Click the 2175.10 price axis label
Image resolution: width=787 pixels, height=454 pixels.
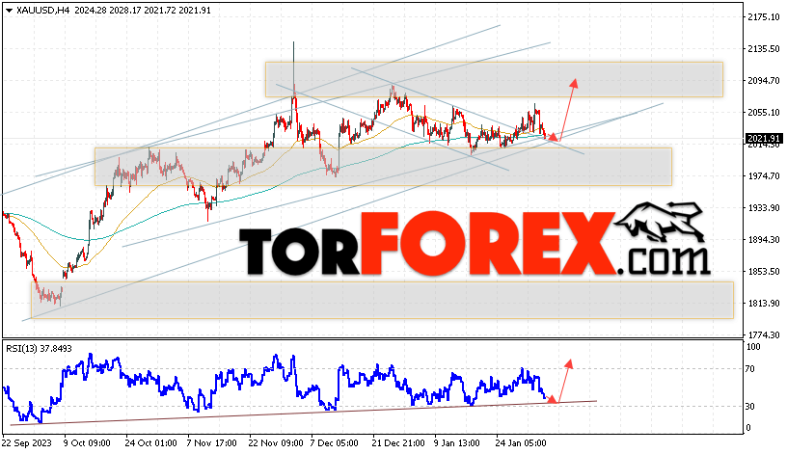tap(764, 17)
